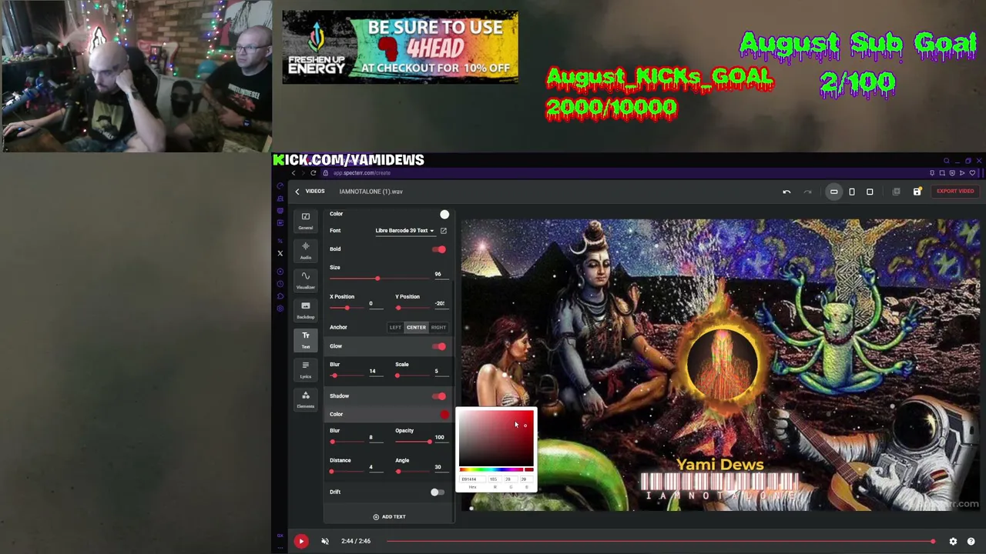Open browser sidebar settings gear icon

pos(280,309)
